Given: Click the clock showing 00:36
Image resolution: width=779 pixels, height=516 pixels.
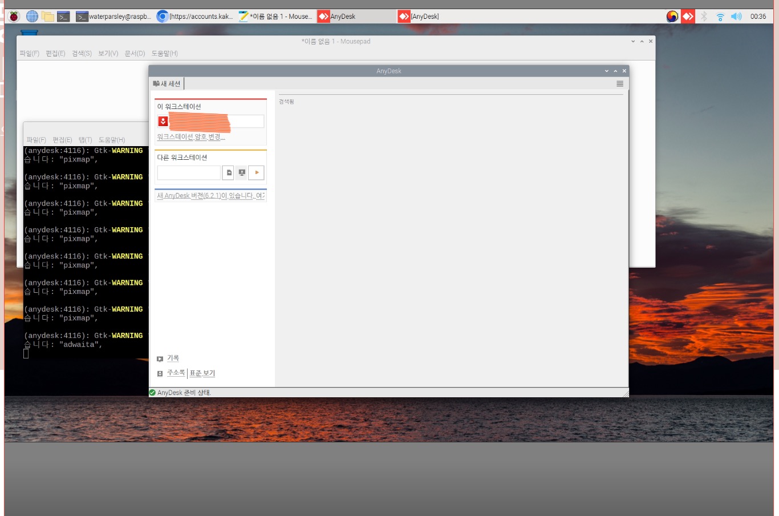Looking at the screenshot, I should 758,17.
